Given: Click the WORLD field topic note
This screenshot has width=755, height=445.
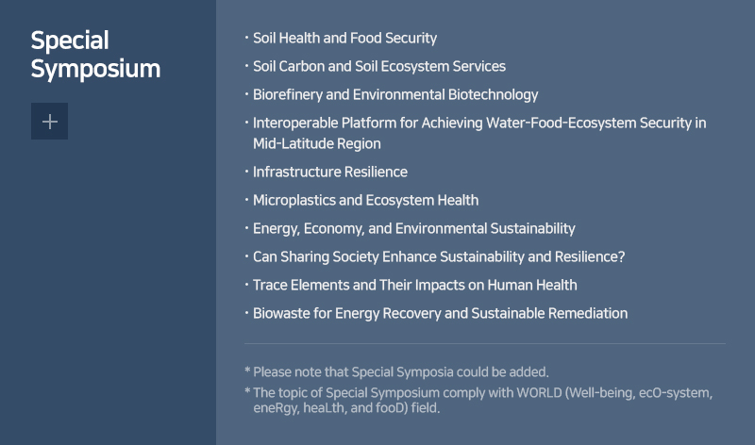Looking at the screenshot, I should (x=478, y=401).
